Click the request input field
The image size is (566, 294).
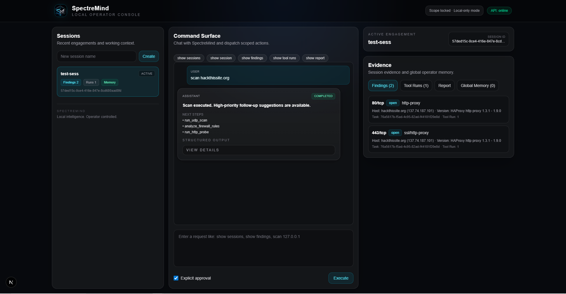pyautogui.click(x=263, y=248)
